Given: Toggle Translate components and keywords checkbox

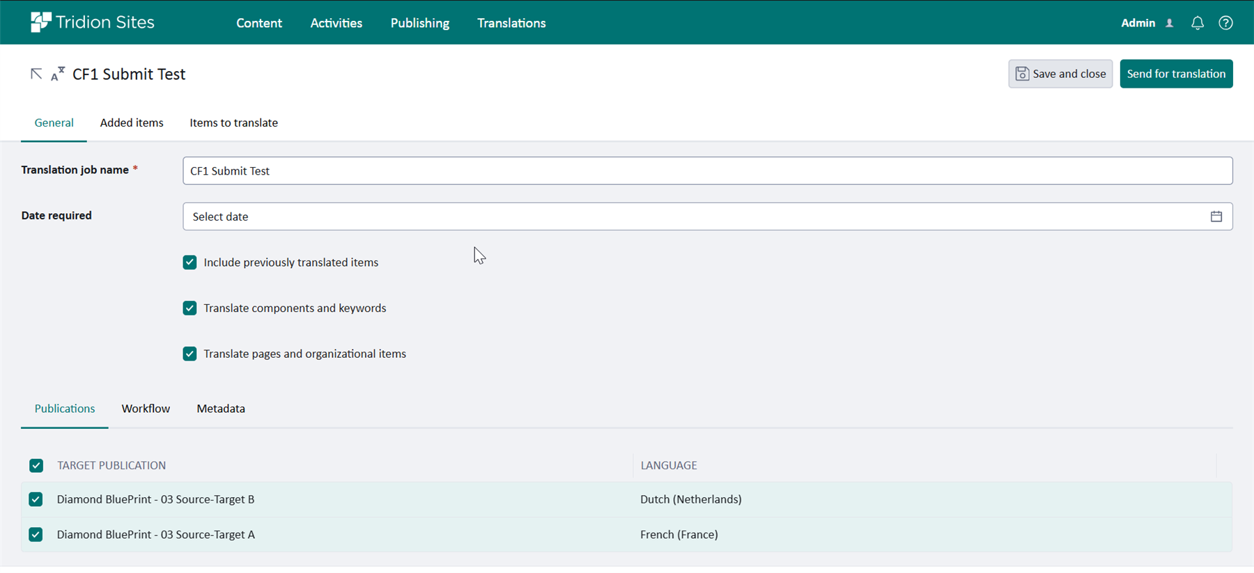Looking at the screenshot, I should 189,308.
